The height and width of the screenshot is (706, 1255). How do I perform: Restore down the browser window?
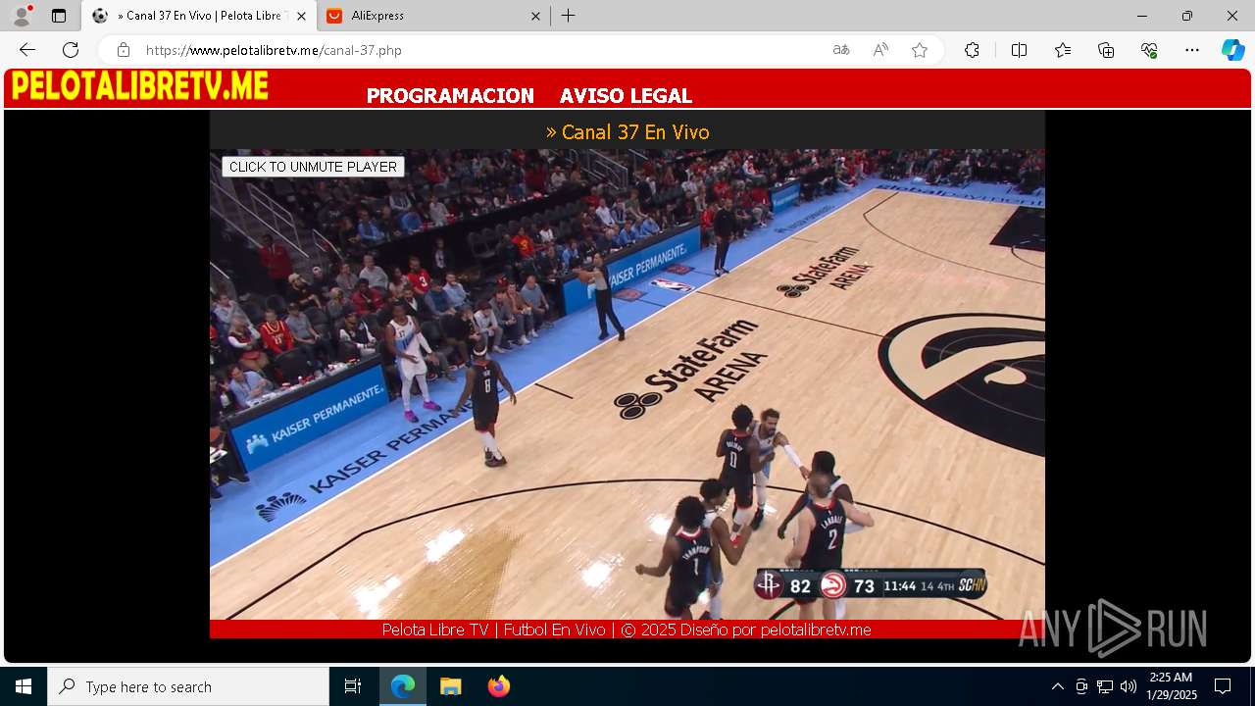point(1187,16)
